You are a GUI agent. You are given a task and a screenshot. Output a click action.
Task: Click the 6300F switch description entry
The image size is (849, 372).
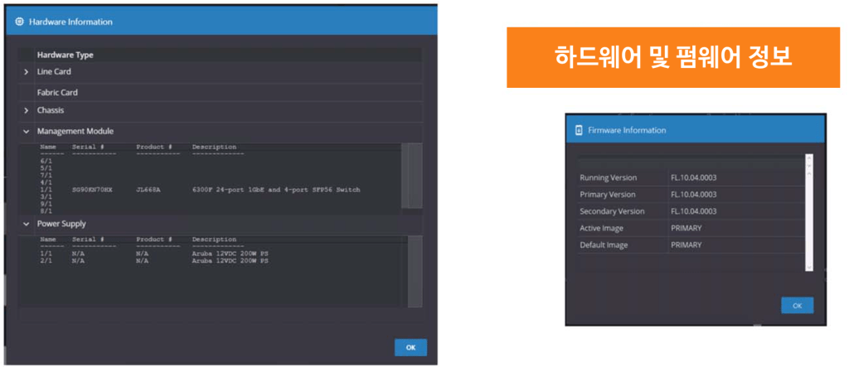point(275,190)
